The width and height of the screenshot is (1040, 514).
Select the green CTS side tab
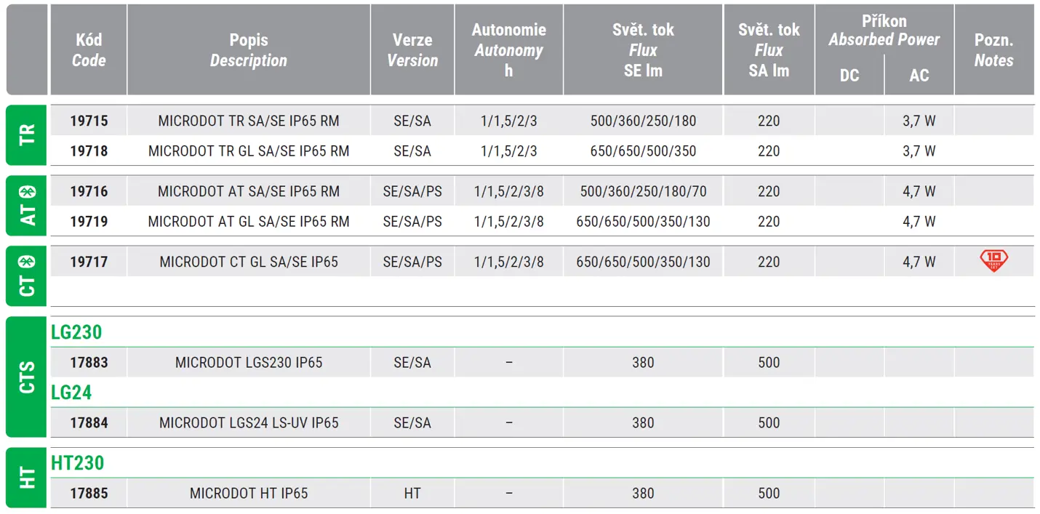click(x=27, y=377)
